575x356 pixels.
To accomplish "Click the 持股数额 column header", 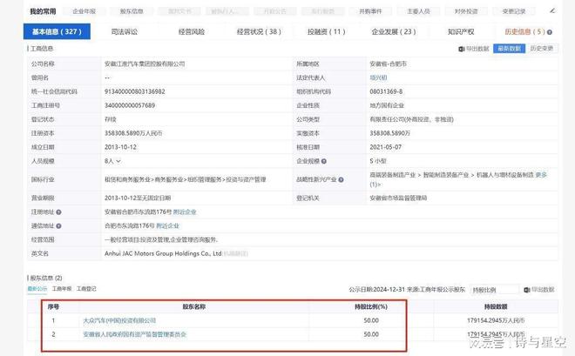I will coord(496,307).
